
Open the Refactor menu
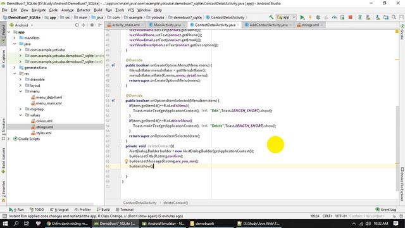point(84,10)
